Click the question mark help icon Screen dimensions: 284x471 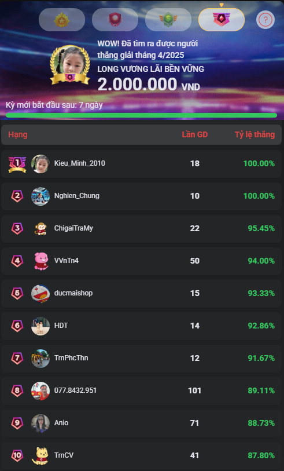tap(265, 20)
